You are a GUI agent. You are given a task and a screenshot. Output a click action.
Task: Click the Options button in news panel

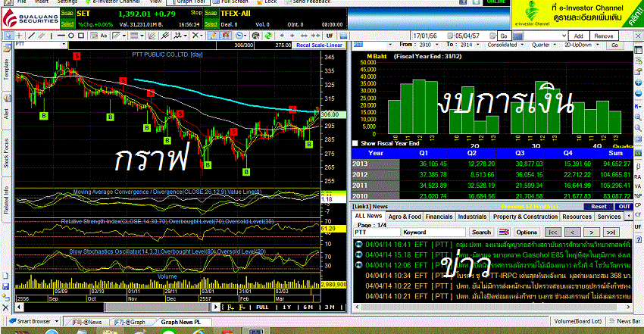pos(527,233)
